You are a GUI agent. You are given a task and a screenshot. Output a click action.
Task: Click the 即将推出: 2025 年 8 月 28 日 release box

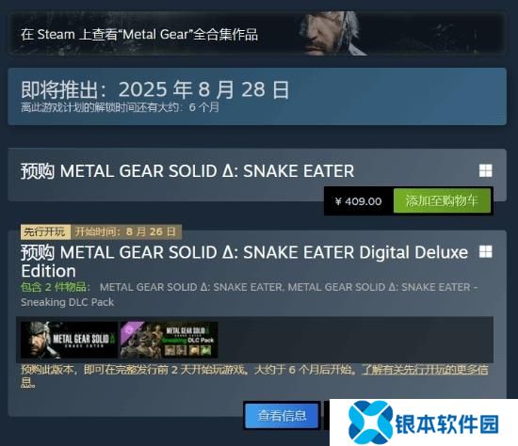click(x=257, y=96)
